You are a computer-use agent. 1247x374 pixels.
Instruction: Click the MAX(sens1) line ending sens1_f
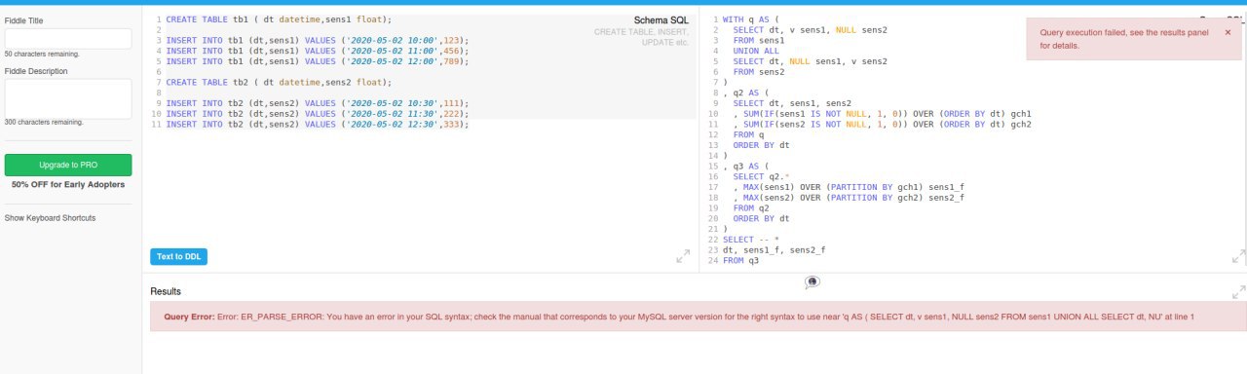coord(849,188)
